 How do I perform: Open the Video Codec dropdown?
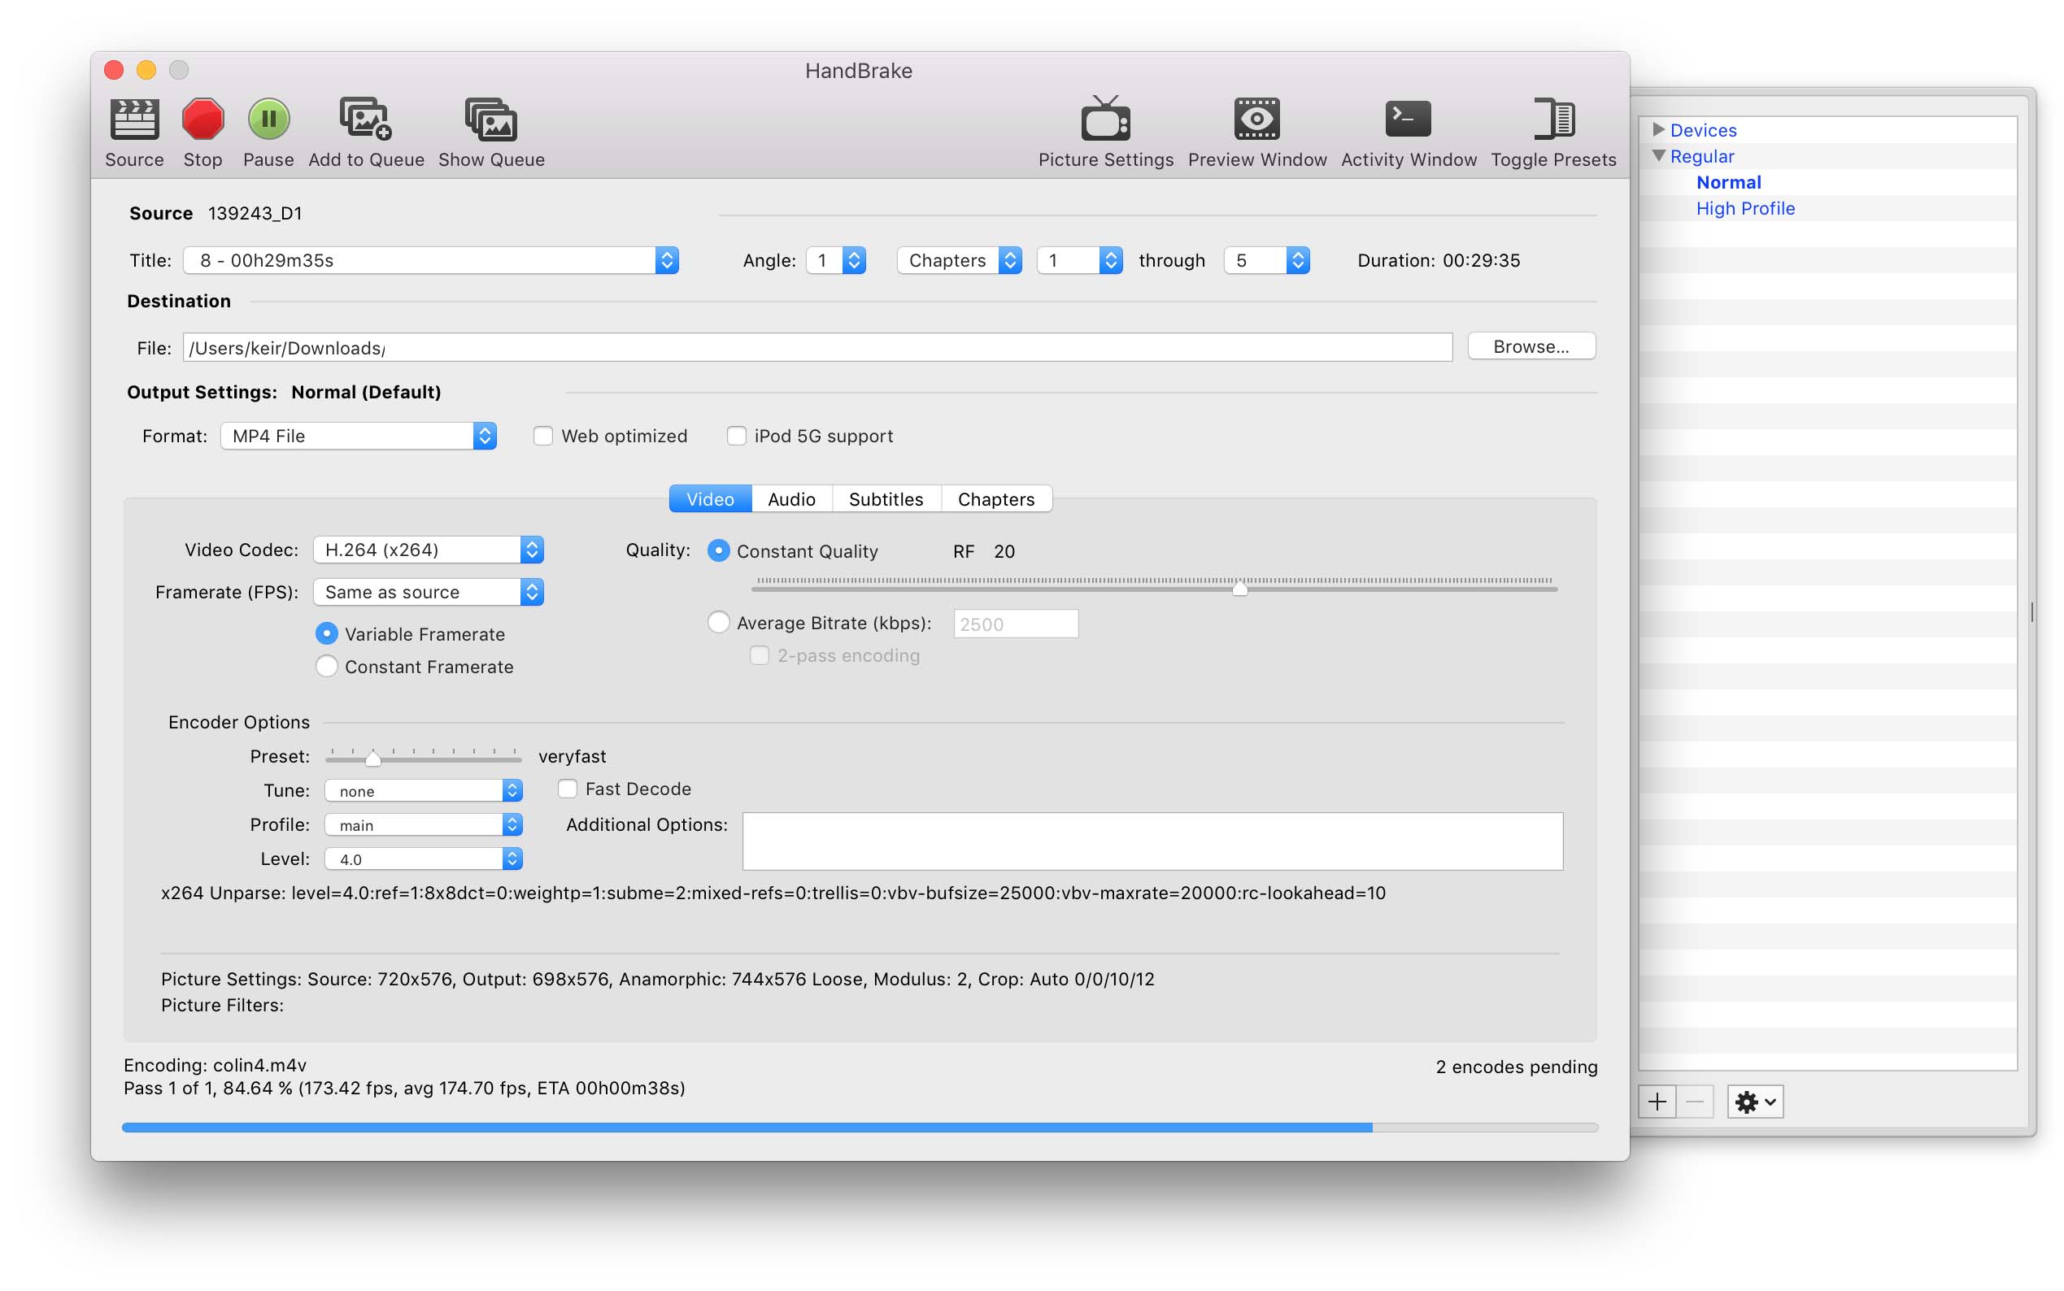429,550
